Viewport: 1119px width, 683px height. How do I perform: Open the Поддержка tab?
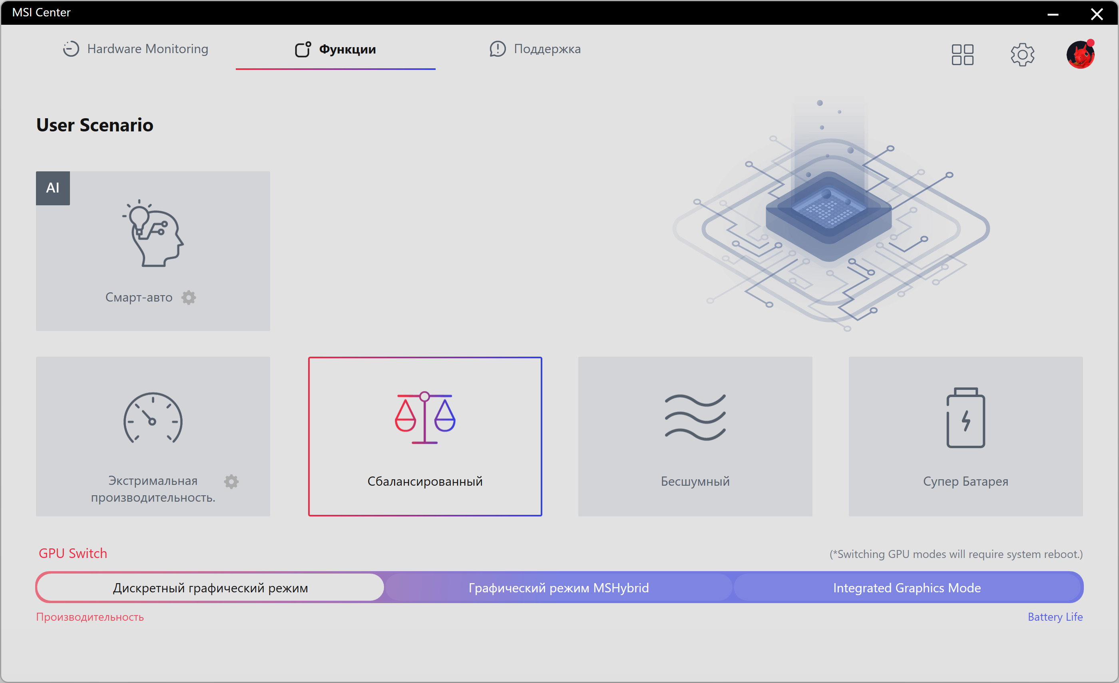pyautogui.click(x=535, y=49)
